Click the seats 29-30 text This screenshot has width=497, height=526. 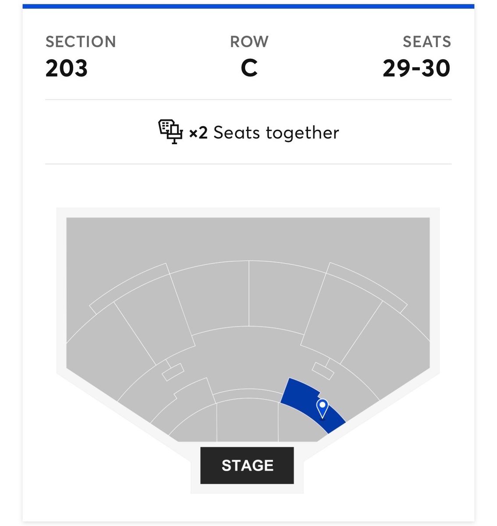pos(416,68)
